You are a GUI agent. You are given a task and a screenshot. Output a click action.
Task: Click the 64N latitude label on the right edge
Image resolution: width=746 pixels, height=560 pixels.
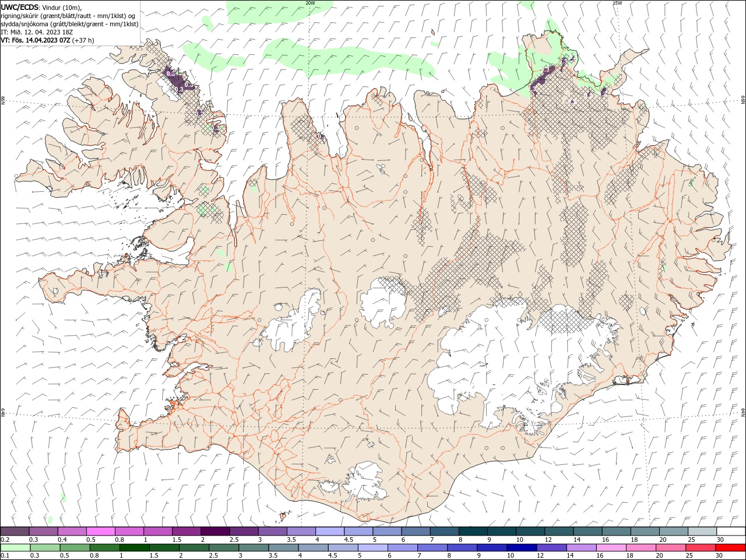click(743, 411)
